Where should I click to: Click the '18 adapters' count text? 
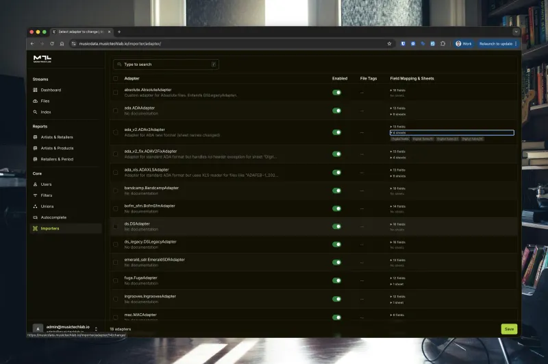(121, 329)
